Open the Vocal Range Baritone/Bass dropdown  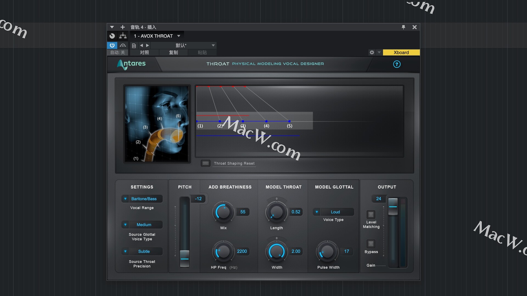(x=142, y=199)
